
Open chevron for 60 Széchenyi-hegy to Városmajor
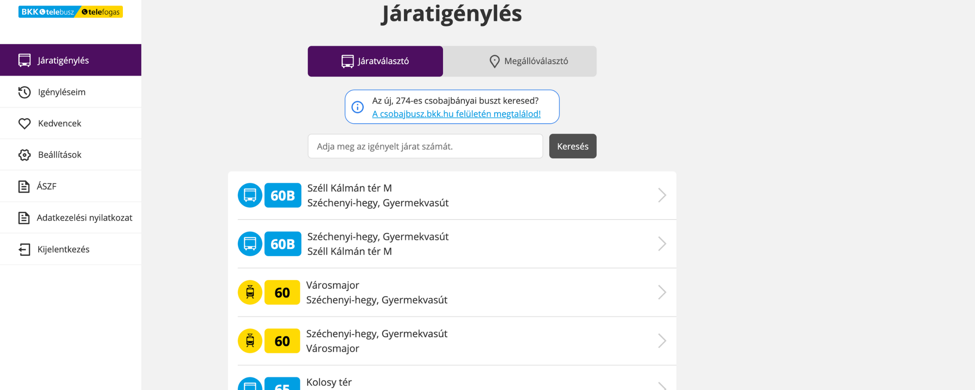pos(662,341)
